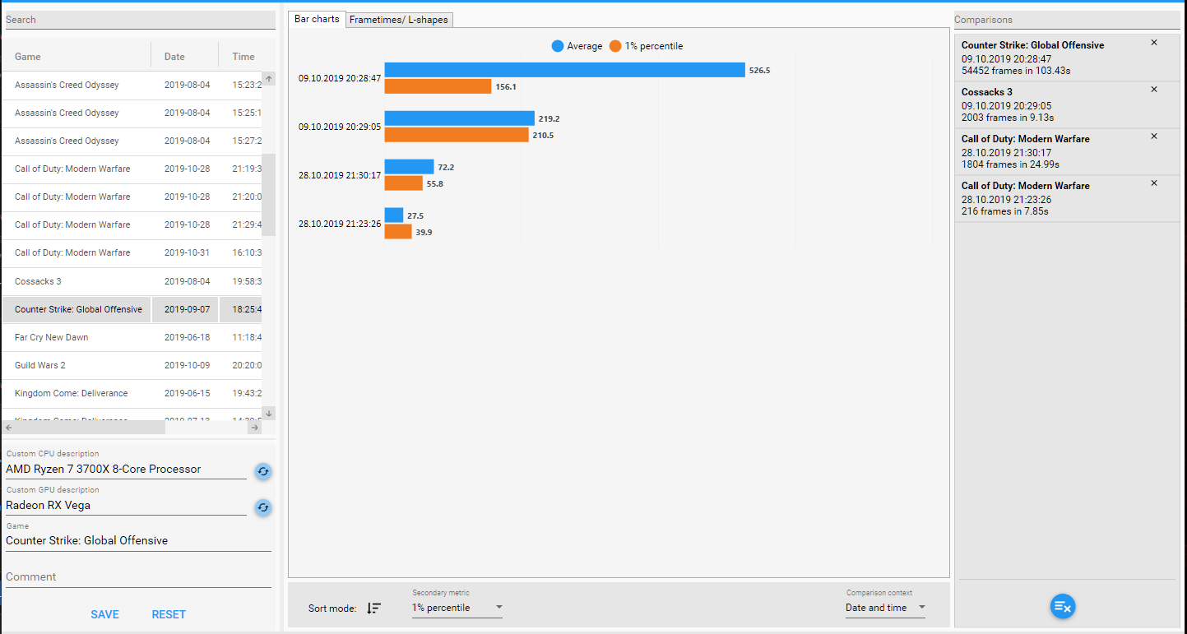This screenshot has width=1187, height=634.
Task: Clear all comparisons with round button
Action: click(x=1063, y=606)
